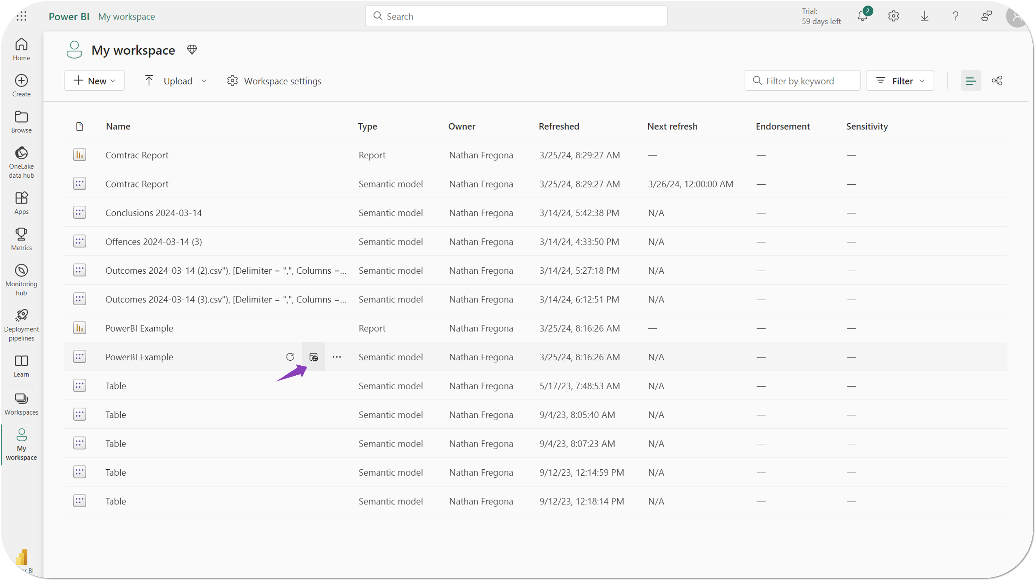Click the schedule refresh icon for PowerBI Example
This screenshot has width=1036, height=581.
tap(313, 357)
